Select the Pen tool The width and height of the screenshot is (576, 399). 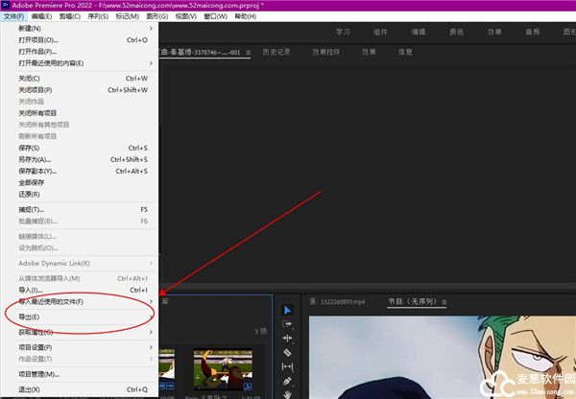tap(287, 382)
